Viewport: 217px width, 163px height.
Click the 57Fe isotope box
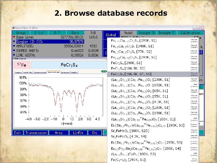pyautogui.click(x=22, y=65)
